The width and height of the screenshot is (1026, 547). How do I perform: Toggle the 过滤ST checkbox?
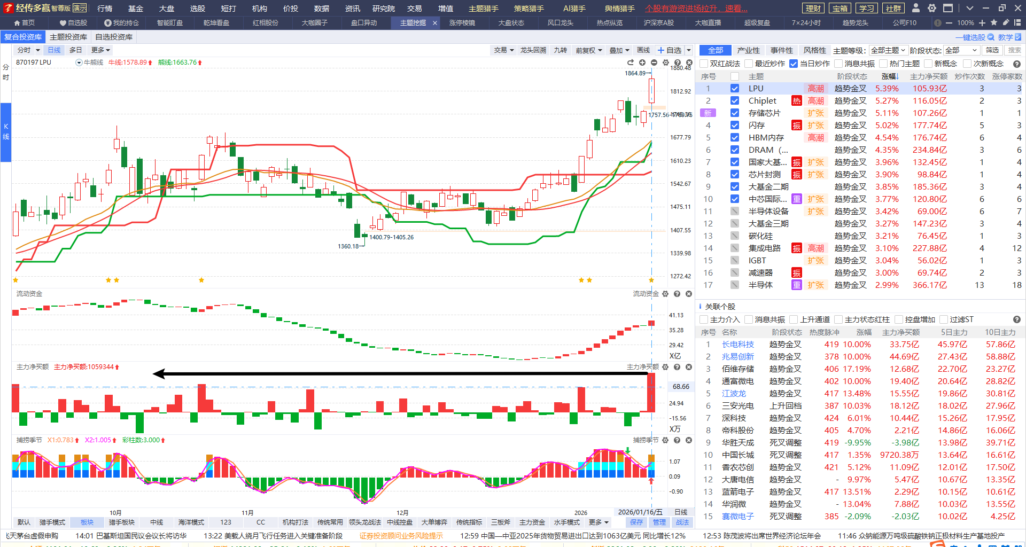click(944, 319)
